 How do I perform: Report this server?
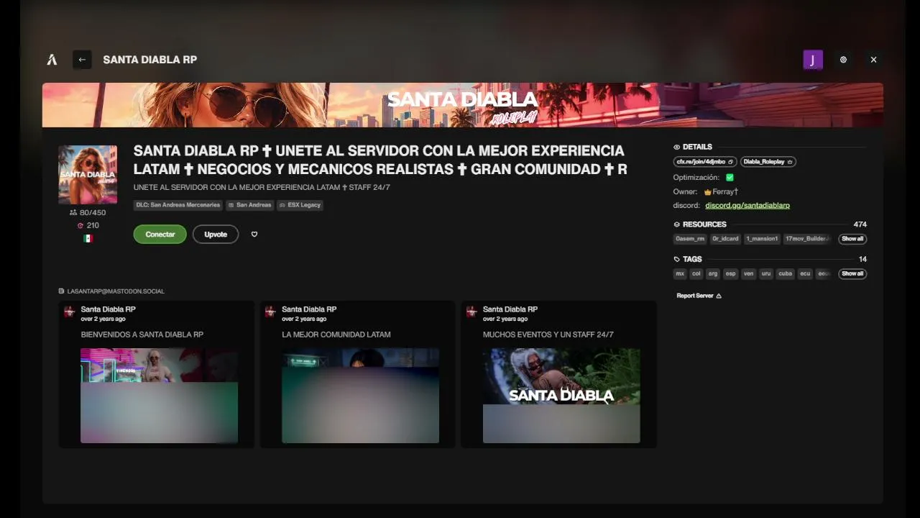pyautogui.click(x=699, y=296)
